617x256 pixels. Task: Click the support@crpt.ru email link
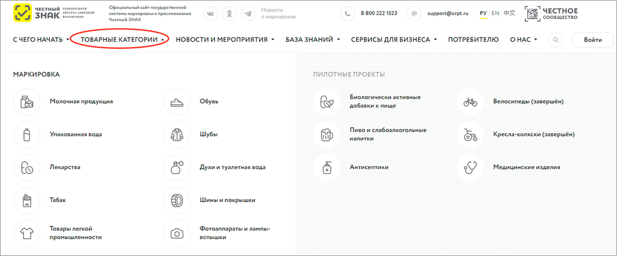pos(448,13)
